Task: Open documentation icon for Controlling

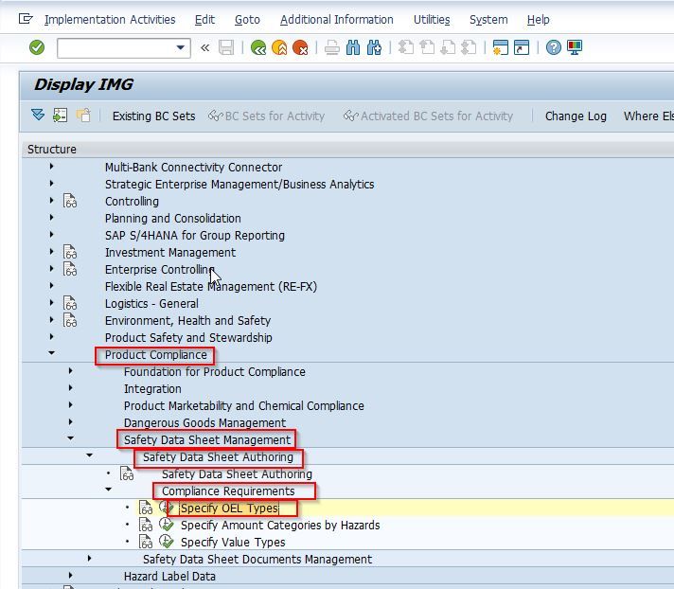Action: (x=70, y=201)
